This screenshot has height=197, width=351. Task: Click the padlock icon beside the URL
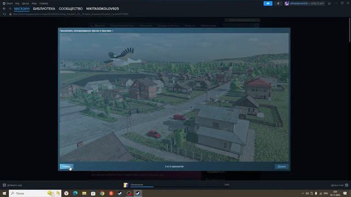(10, 14)
